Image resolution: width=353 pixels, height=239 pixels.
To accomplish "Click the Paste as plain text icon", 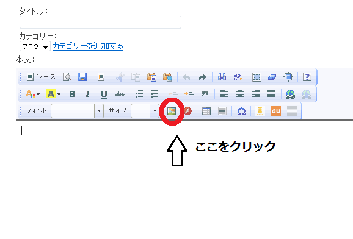I will (168, 77).
